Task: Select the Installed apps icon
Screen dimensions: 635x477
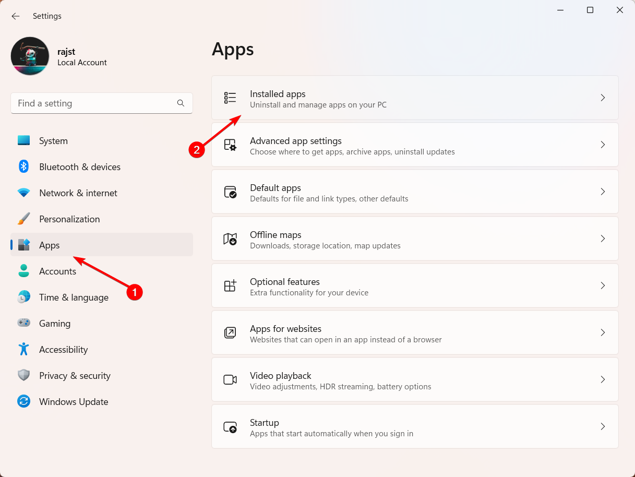Action: pyautogui.click(x=230, y=98)
